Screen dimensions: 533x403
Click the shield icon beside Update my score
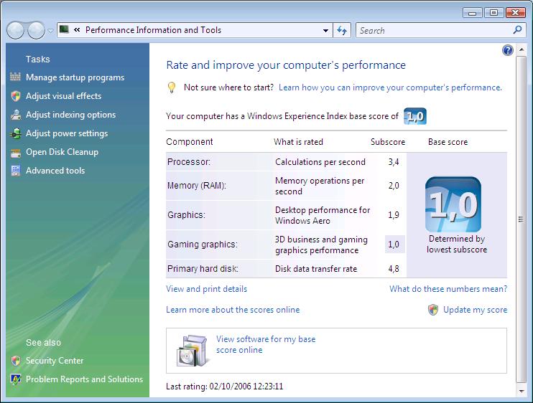[432, 309]
